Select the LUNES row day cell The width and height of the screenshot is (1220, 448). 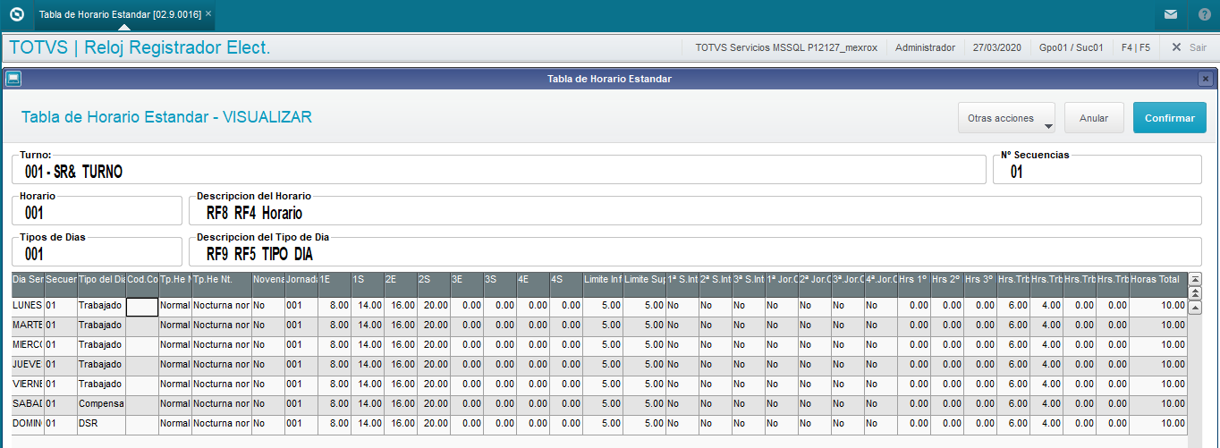coord(28,305)
